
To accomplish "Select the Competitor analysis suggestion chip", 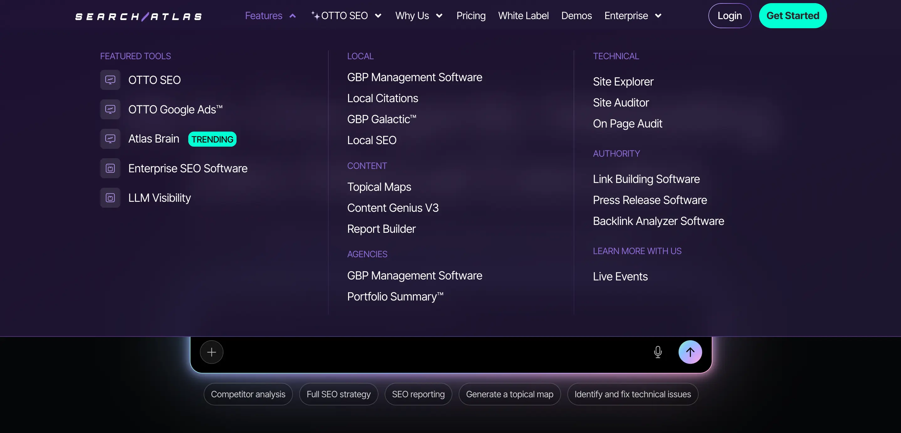I will click(x=248, y=394).
